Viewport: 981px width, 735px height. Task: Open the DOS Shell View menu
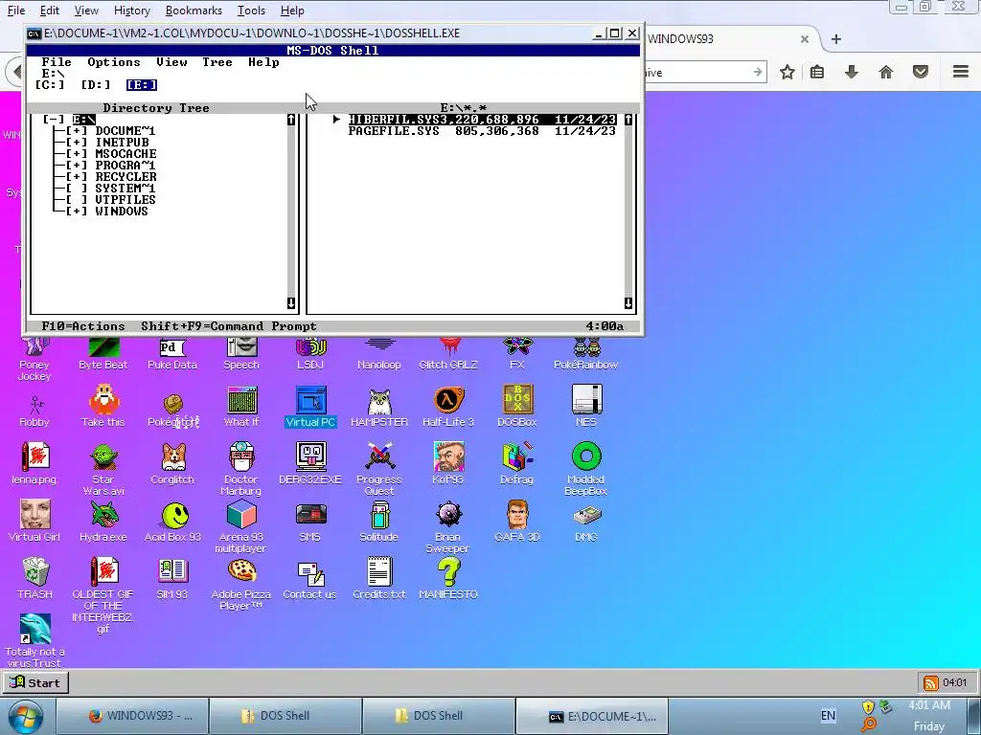(x=171, y=62)
